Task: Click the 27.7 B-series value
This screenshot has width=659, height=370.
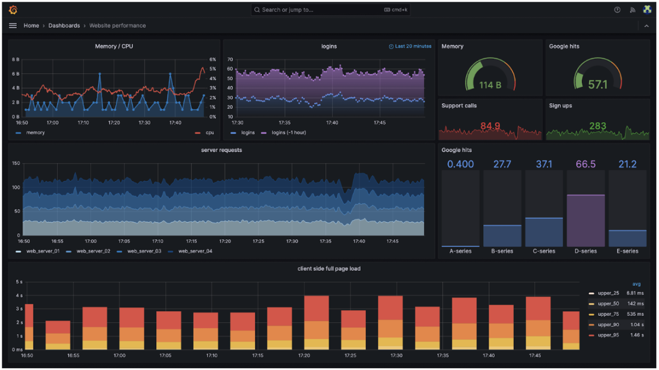Action: 502,164
